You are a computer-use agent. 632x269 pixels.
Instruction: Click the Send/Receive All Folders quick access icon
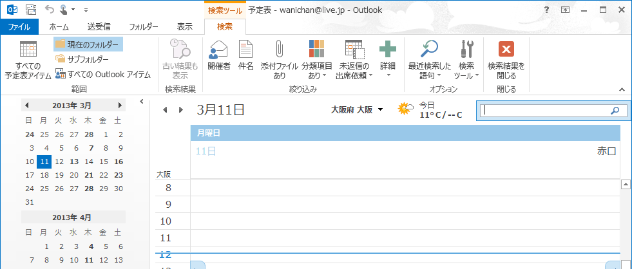[x=31, y=10]
